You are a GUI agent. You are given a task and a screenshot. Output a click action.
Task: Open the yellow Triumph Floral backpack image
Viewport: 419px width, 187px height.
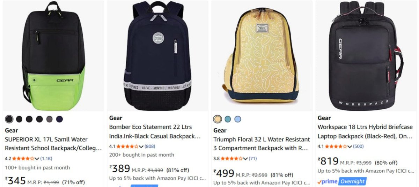pos(262,56)
